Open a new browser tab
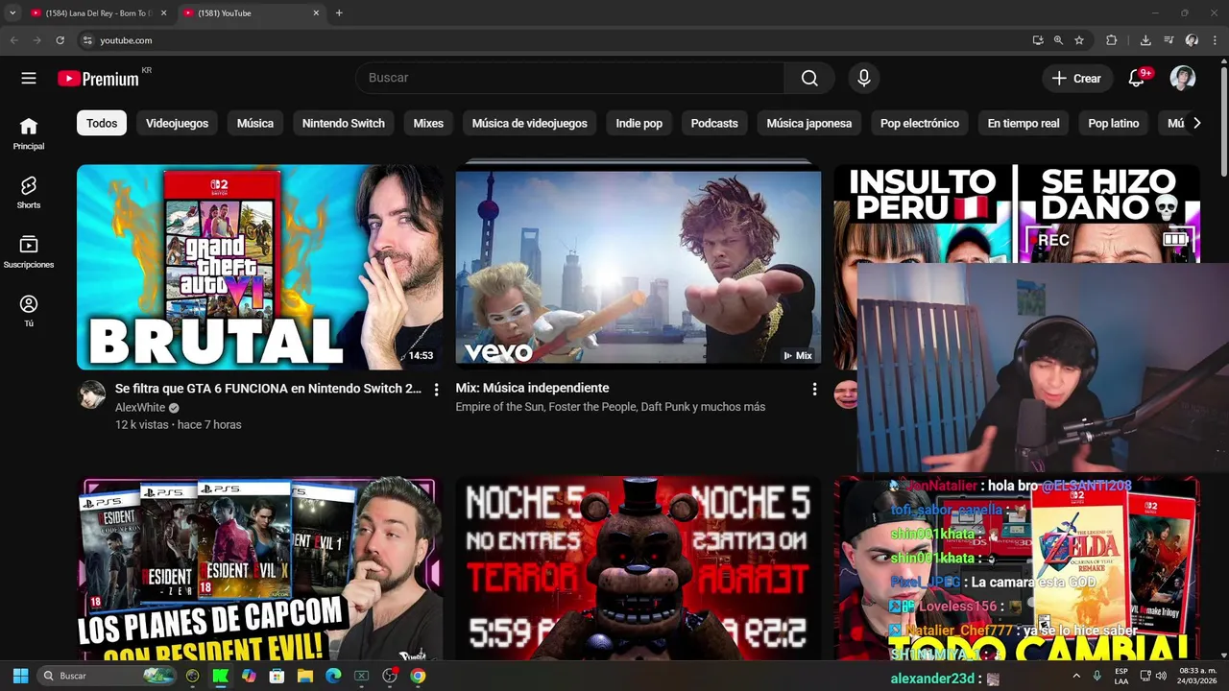The height and width of the screenshot is (691, 1229). click(x=339, y=13)
